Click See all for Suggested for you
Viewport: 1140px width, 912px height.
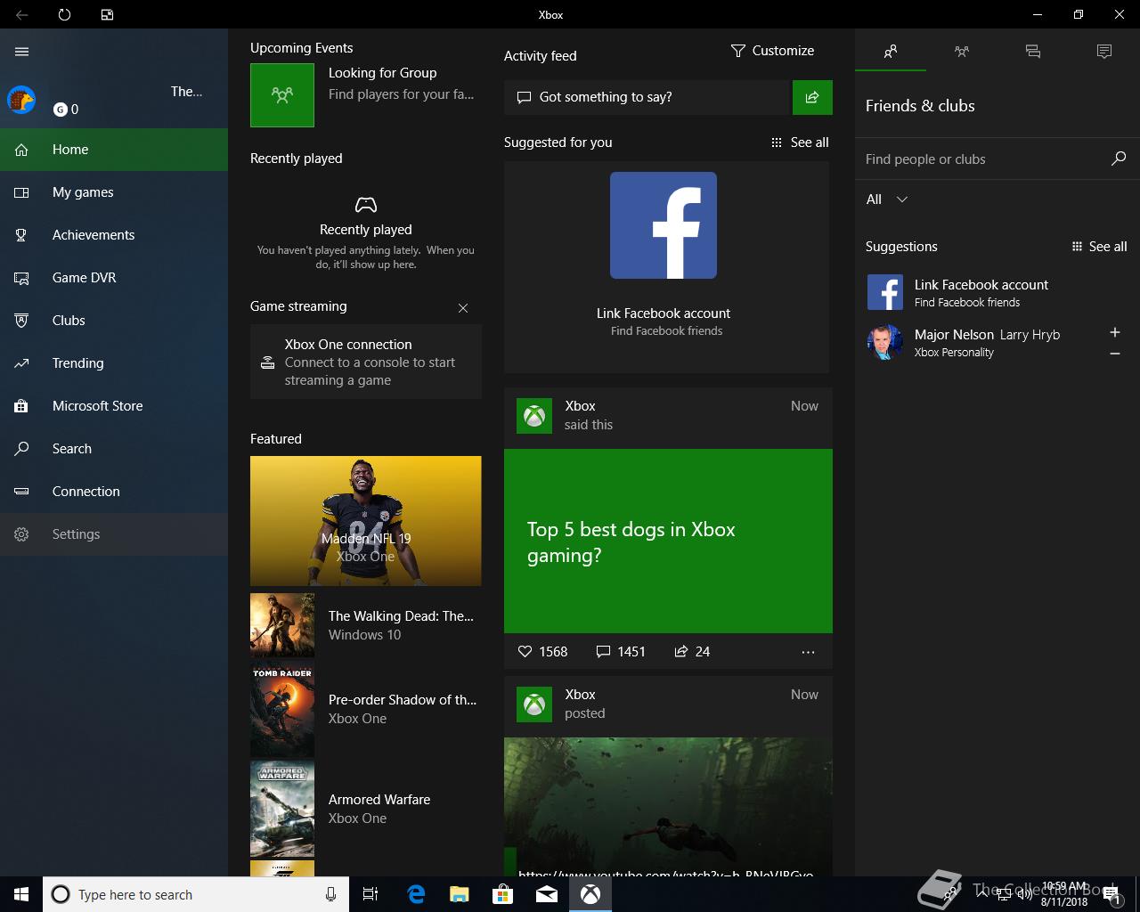[x=800, y=142]
